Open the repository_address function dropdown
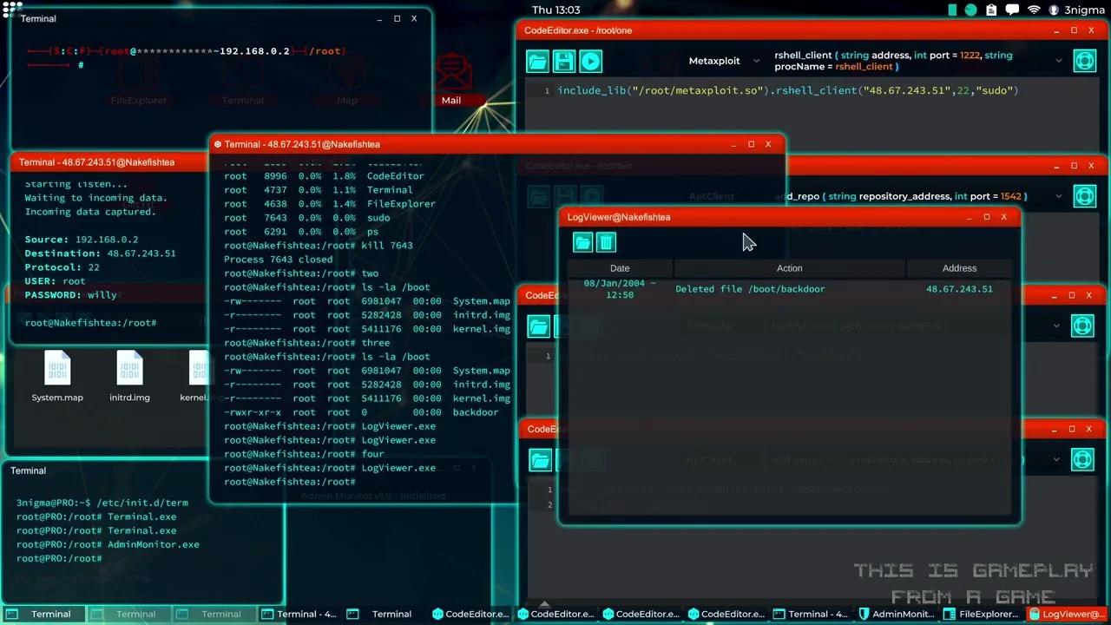 click(x=1056, y=196)
